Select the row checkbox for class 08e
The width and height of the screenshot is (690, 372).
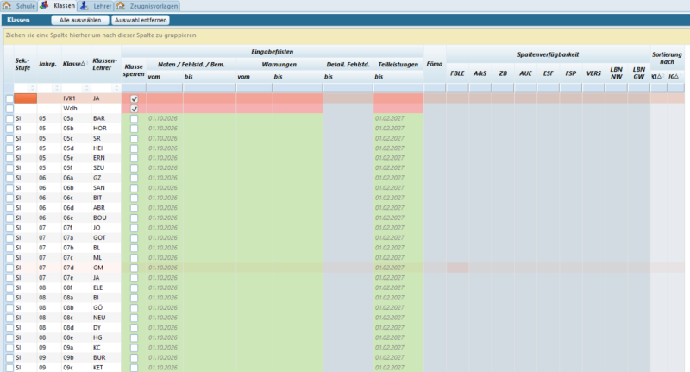(9, 337)
